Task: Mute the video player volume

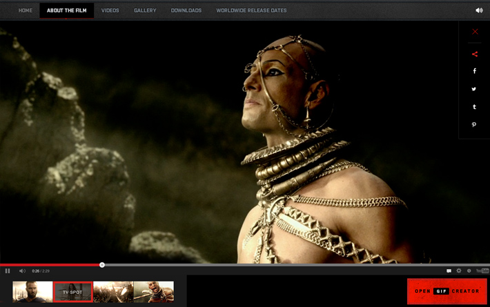Action: 22,270
